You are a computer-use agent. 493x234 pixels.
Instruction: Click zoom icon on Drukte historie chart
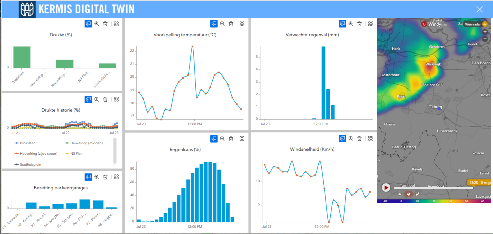(x=97, y=100)
